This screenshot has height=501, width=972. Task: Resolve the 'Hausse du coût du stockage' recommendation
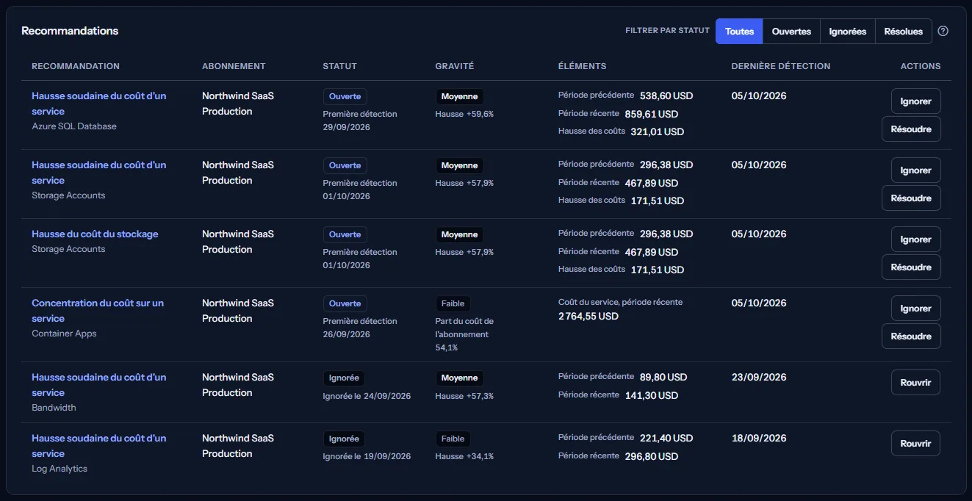coord(911,267)
